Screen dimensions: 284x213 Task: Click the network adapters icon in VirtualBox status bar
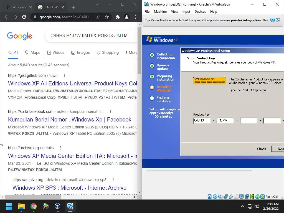(x=226, y=197)
